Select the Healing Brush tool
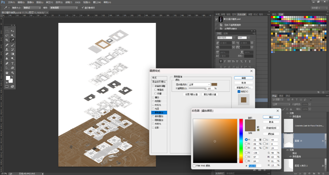329x175 pixels. (7, 45)
